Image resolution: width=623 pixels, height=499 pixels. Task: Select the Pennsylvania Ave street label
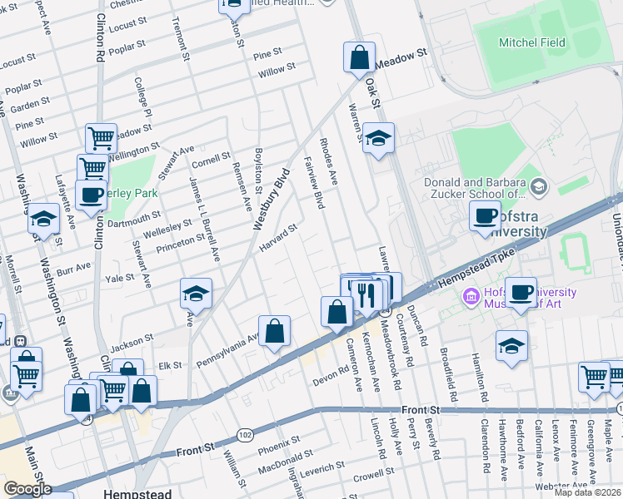pyautogui.click(x=228, y=351)
